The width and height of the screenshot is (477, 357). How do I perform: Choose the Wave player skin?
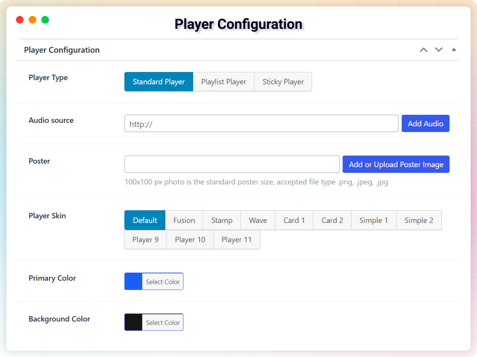tap(258, 220)
